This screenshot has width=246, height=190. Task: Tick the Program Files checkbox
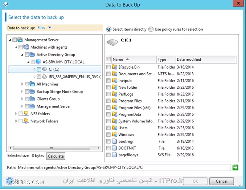pyautogui.click(x=108, y=101)
